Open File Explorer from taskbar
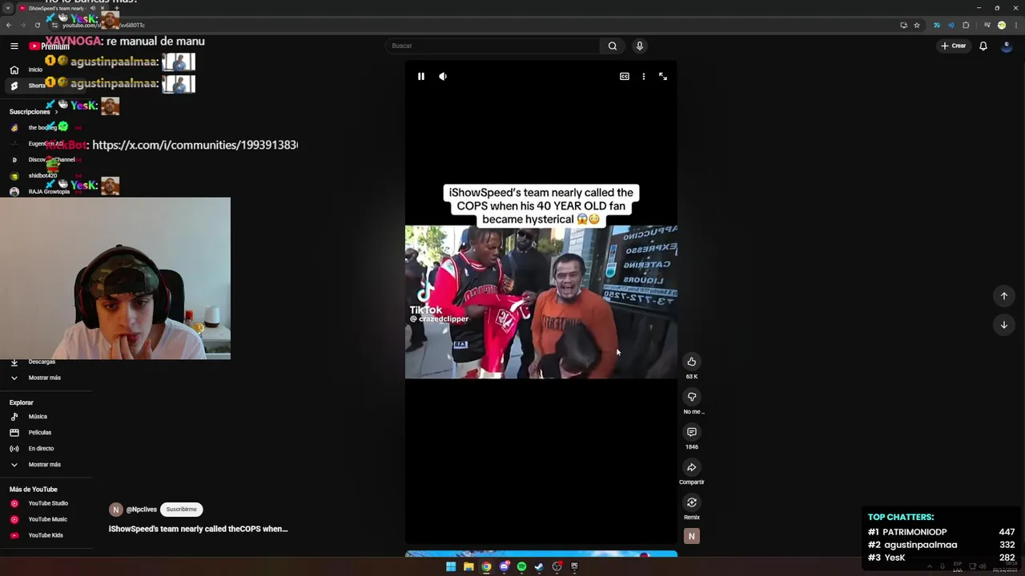This screenshot has width=1025, height=576. click(x=468, y=566)
